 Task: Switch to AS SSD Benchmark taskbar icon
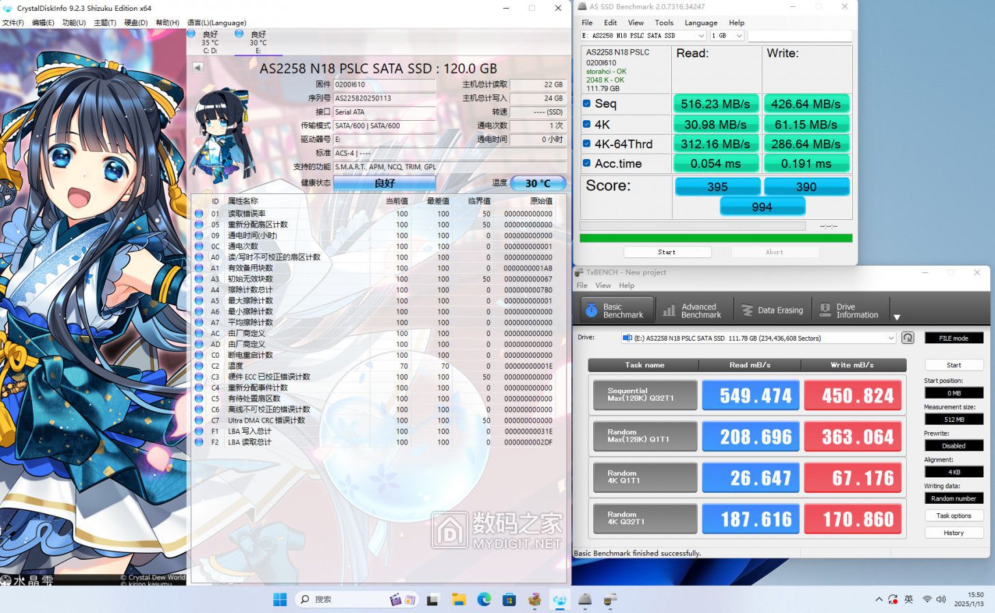[585, 600]
